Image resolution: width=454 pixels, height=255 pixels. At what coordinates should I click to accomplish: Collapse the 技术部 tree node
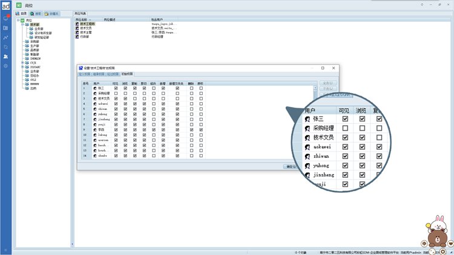point(22,25)
